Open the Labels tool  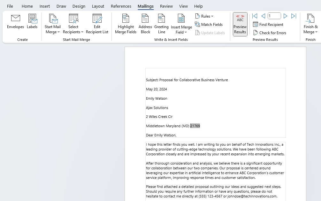click(x=32, y=21)
